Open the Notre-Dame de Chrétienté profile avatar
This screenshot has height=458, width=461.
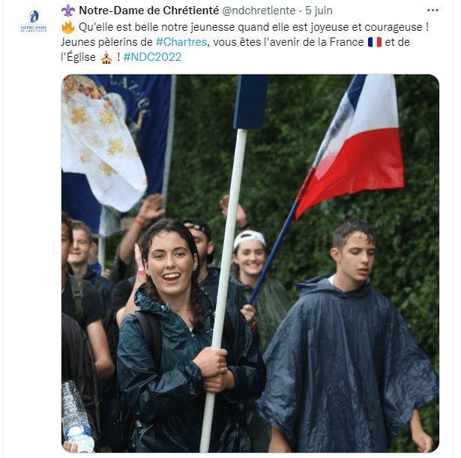(34, 21)
